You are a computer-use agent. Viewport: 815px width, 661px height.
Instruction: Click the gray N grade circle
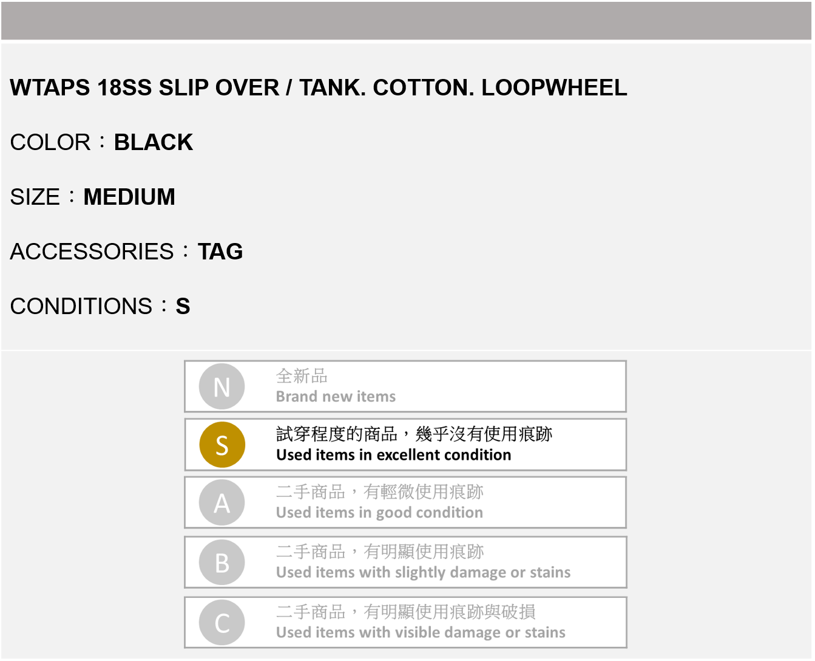pos(222,386)
